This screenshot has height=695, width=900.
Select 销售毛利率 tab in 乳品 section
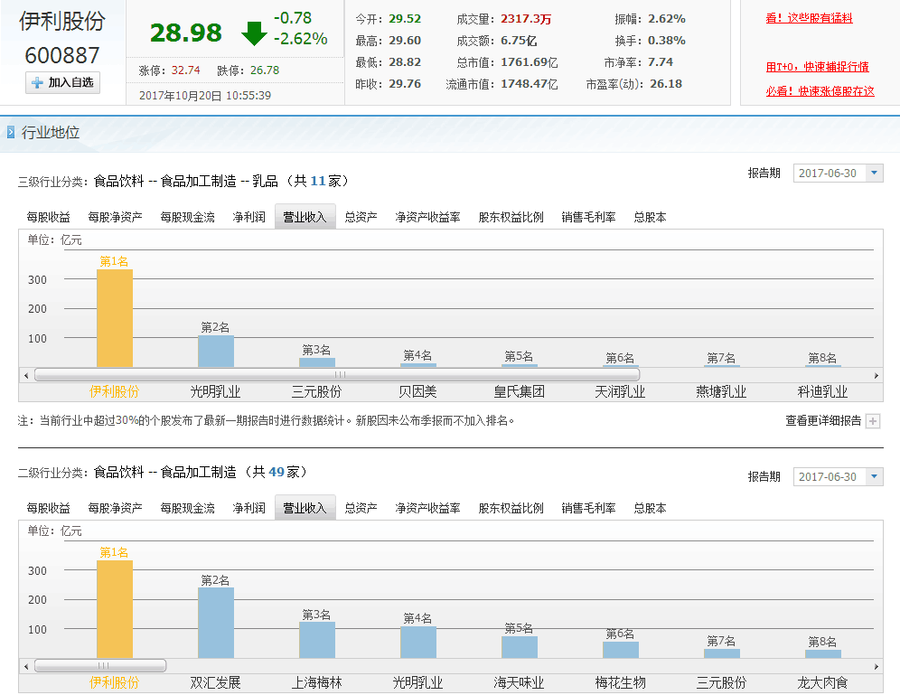click(x=588, y=217)
